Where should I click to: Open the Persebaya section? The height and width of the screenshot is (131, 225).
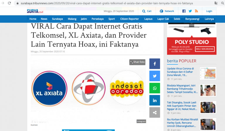(98, 19)
